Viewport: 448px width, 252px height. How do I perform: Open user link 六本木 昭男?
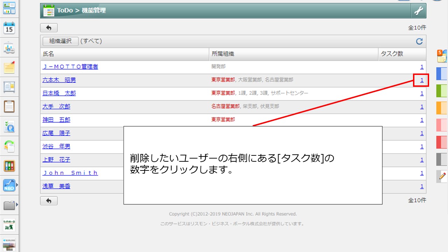click(59, 80)
